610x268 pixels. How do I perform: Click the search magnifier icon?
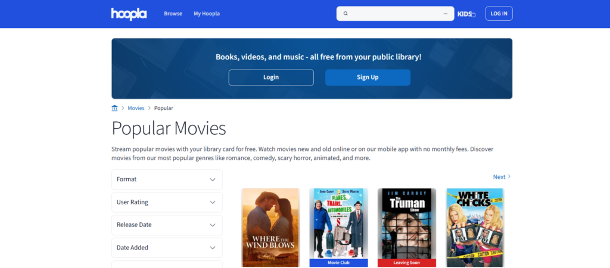coord(346,14)
